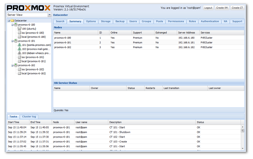Click storage icon for iso (proxmox-6-181)
The width and height of the screenshot is (253, 159).
(19, 57)
